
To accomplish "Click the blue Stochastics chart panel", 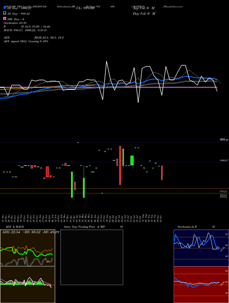I will coord(201,248).
